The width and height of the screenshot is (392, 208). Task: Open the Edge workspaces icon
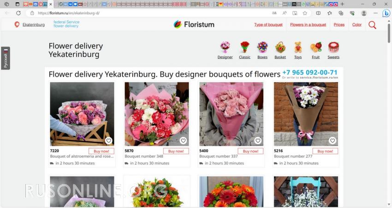tap(7, 4)
